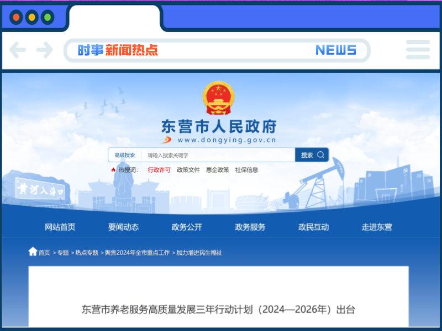Image resolution: width=442 pixels, height=331 pixels.
Task: Type in the search keyword field
Action: 218,155
